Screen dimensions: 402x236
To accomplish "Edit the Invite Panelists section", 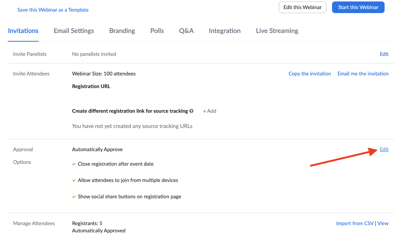I will pyautogui.click(x=384, y=54).
